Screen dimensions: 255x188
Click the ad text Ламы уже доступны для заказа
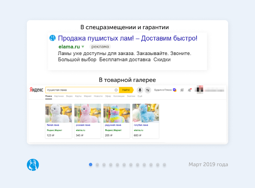[96, 53]
